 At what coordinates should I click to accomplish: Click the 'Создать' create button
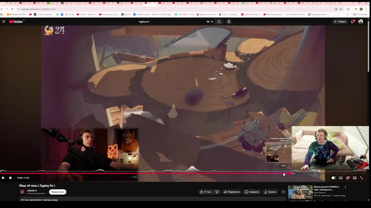340,22
